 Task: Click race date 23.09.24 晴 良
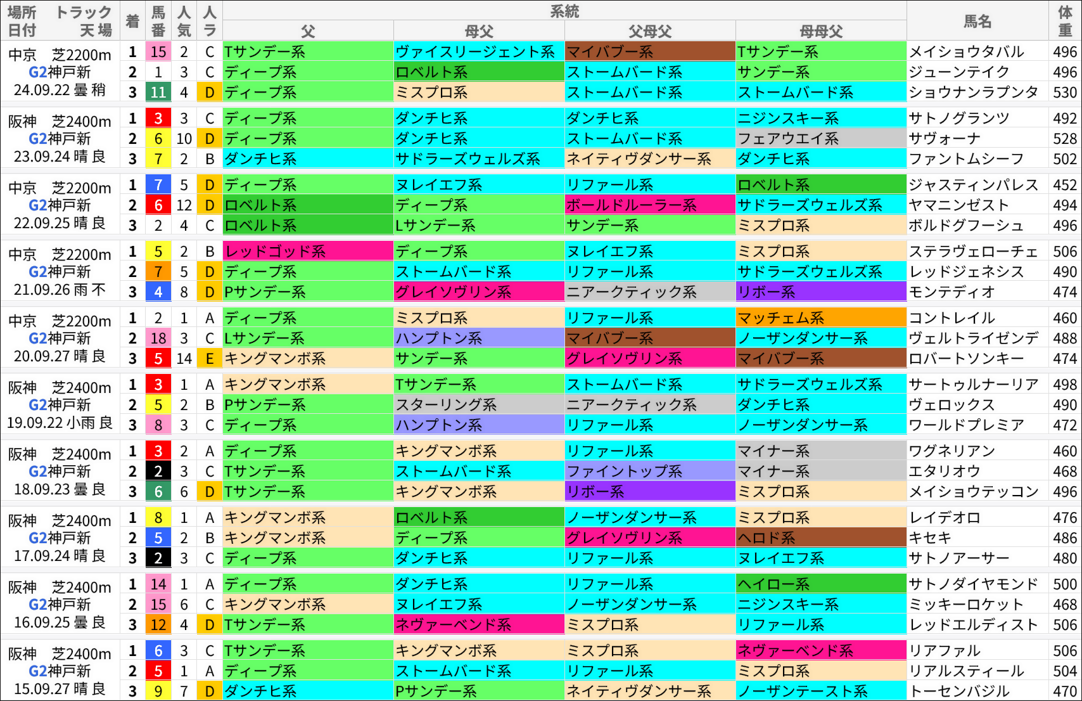tap(60, 157)
